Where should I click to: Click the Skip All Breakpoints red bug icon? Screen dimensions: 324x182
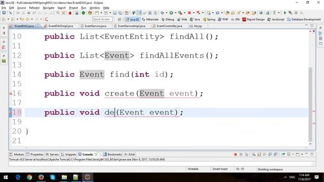pos(70,13)
